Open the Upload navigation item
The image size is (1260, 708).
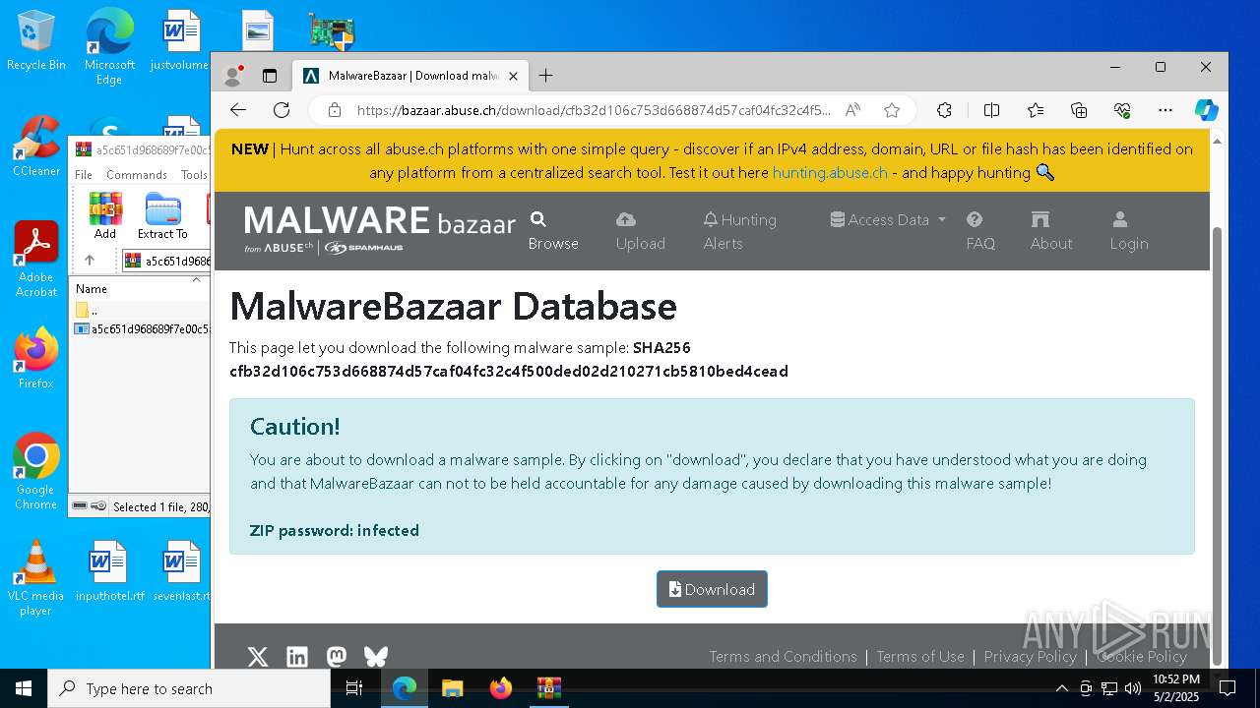click(641, 231)
